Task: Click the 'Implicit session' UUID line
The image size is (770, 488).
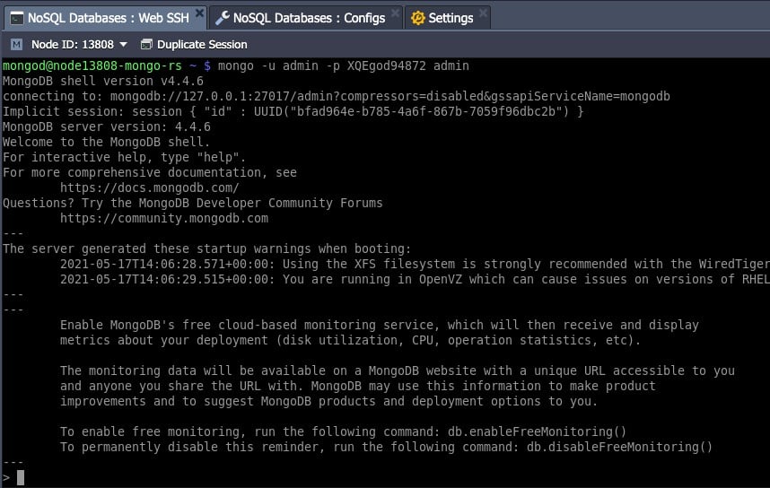Action: [293, 111]
